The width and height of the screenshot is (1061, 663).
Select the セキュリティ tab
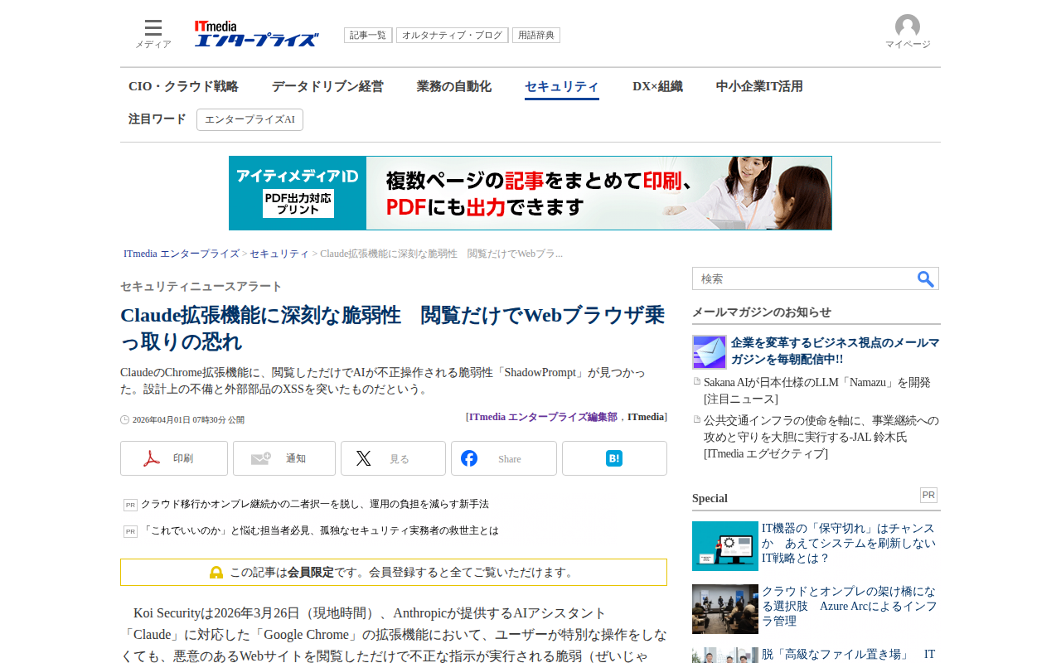coord(562,87)
